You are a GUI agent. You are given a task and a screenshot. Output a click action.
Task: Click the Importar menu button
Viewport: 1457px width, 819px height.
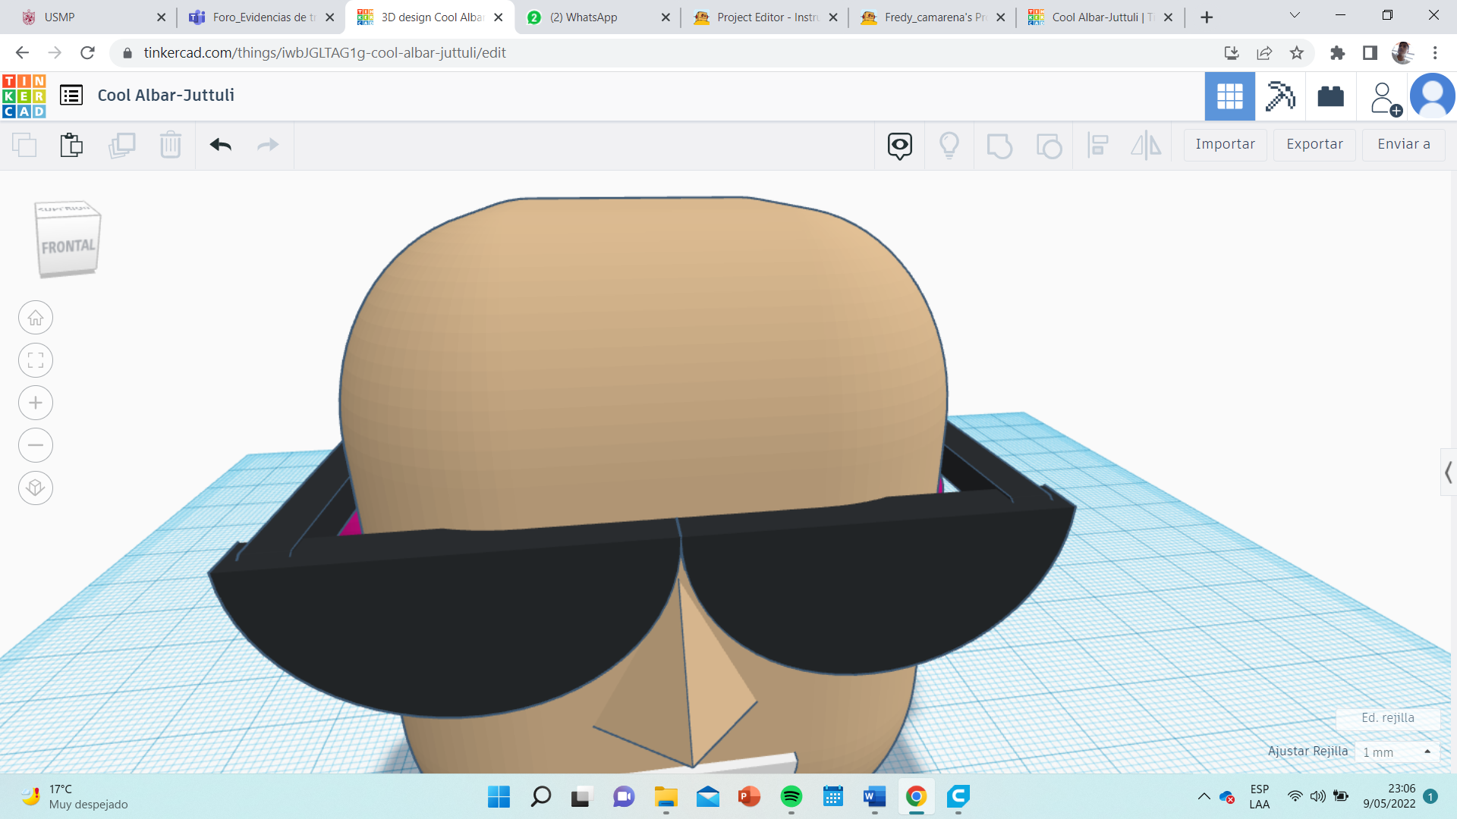pyautogui.click(x=1226, y=144)
